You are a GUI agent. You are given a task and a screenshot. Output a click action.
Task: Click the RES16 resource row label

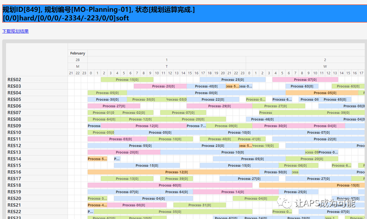pos(14,172)
